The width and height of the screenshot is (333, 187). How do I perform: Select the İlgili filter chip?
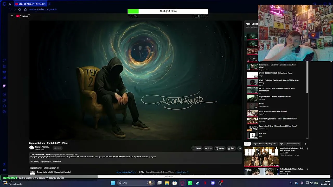point(281,144)
